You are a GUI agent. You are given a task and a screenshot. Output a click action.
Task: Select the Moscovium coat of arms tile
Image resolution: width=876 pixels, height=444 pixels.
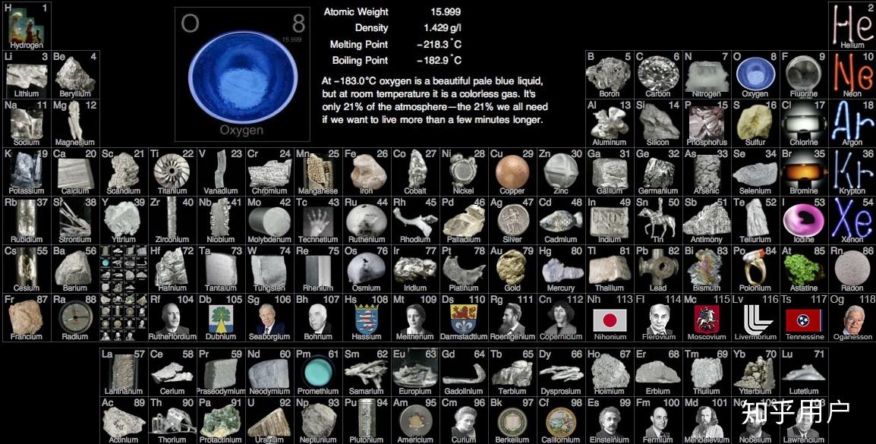point(706,318)
